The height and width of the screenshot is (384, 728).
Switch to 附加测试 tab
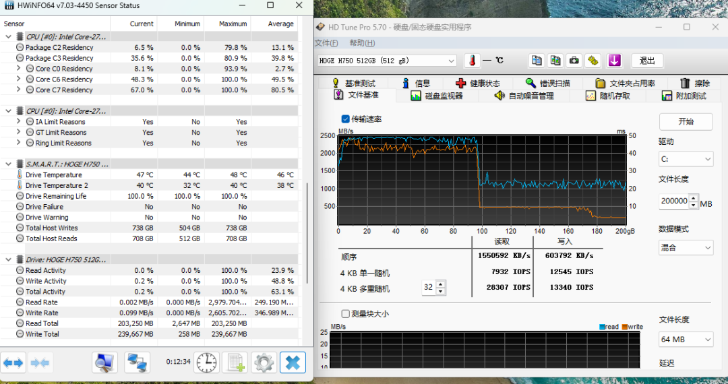(x=684, y=96)
